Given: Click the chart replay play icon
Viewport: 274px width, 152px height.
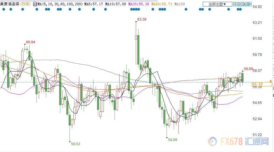Looking at the screenshot, I should coord(245,4).
